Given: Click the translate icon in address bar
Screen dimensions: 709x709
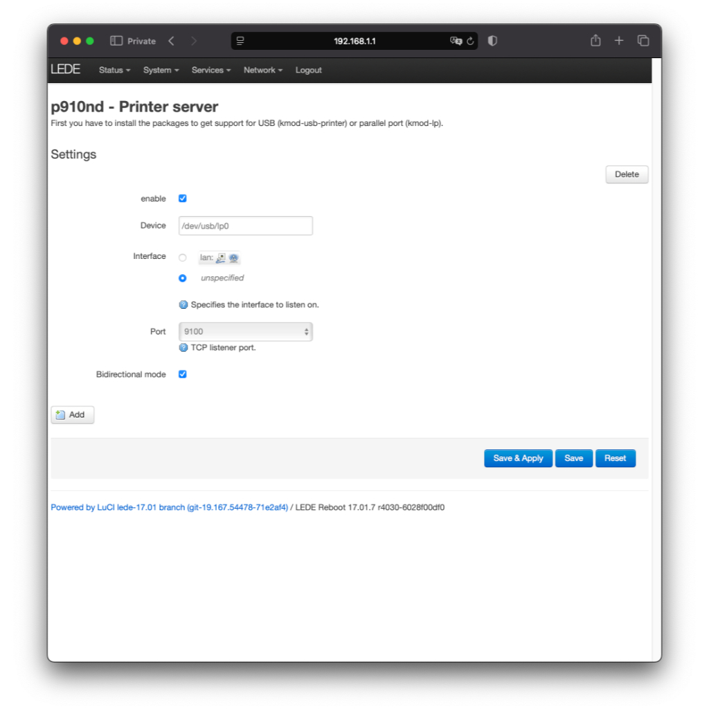Looking at the screenshot, I should (x=455, y=41).
